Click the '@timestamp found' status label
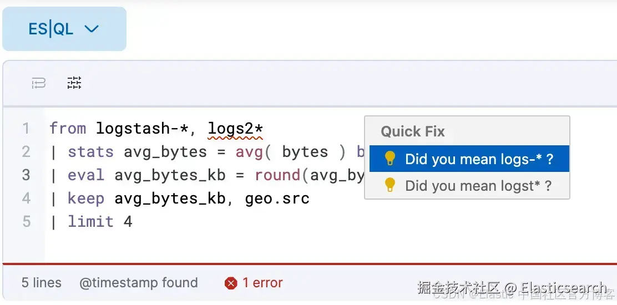 point(139,283)
